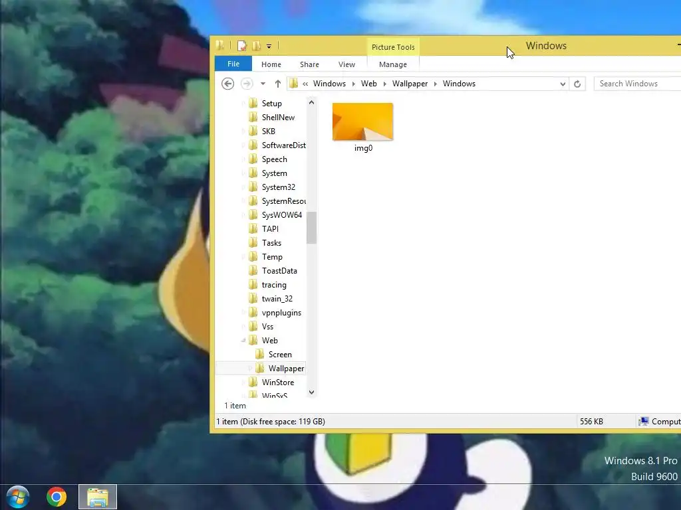The height and width of the screenshot is (510, 681).
Task: Click the '1 item (Disk free space: 119 GB)' status text
Action: click(x=271, y=421)
